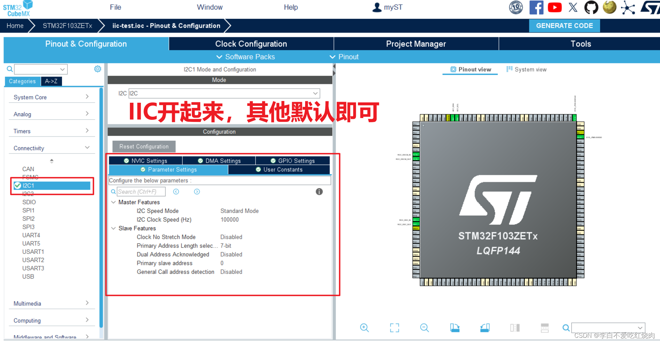Zoom out on the pinout view
Image resolution: width=660 pixels, height=342 pixels.
pyautogui.click(x=425, y=327)
